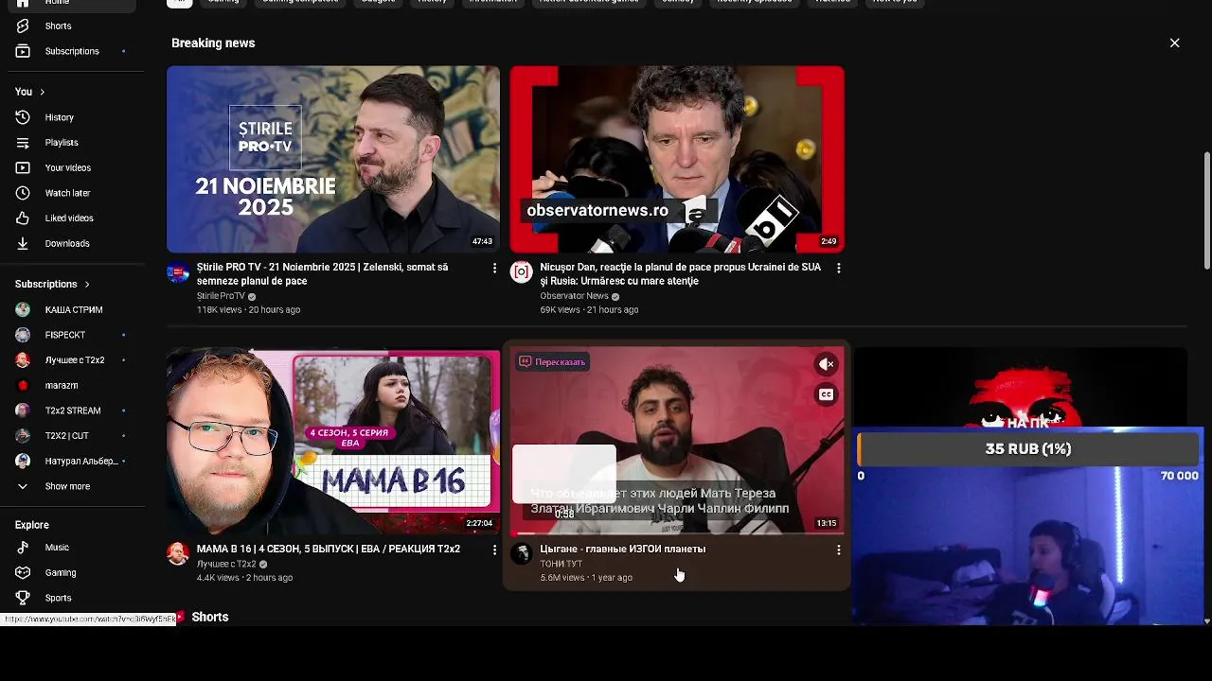
Task: Open ТОНИ ТУТ channel avatar
Action: [x=521, y=554]
